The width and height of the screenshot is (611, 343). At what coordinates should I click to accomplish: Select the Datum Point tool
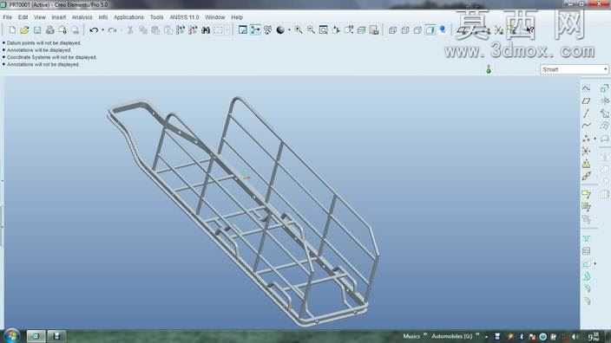click(x=586, y=139)
